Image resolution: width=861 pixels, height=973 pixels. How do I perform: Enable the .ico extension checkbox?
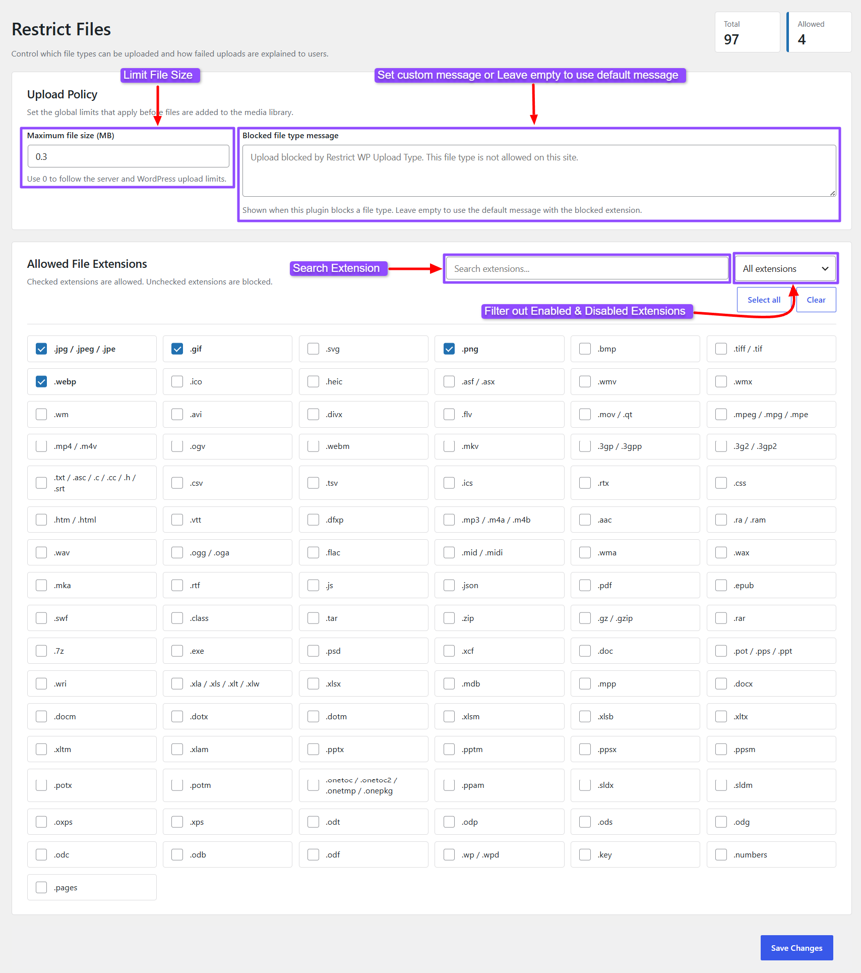(177, 382)
